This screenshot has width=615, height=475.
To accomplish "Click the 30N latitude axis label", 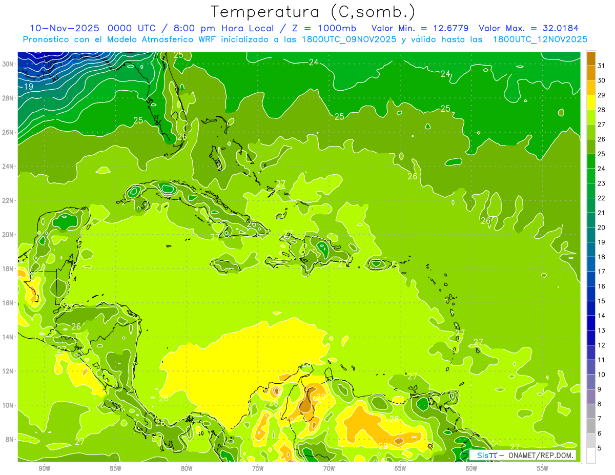I will pyautogui.click(x=8, y=64).
